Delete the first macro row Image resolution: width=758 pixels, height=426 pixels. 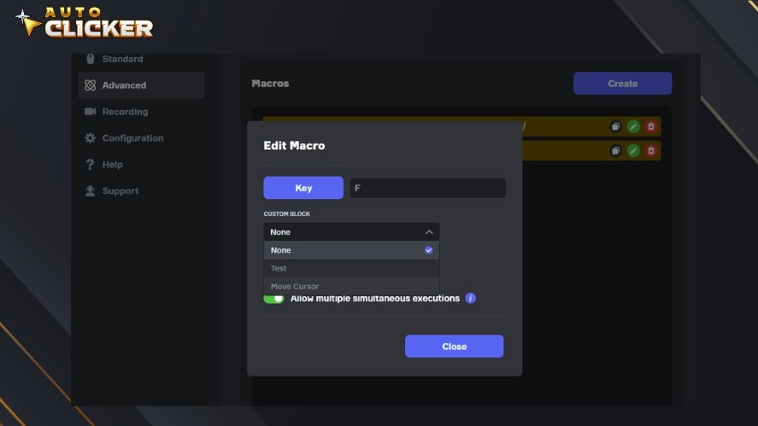pyautogui.click(x=651, y=126)
